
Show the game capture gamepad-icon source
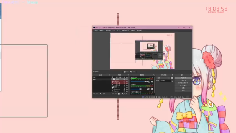pyautogui.click(x=124, y=81)
